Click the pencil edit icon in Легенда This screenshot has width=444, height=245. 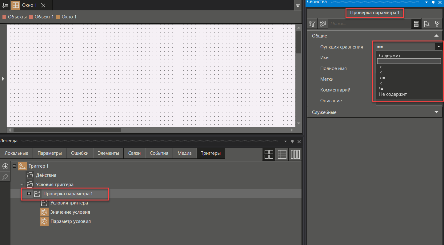pyautogui.click(x=5, y=177)
